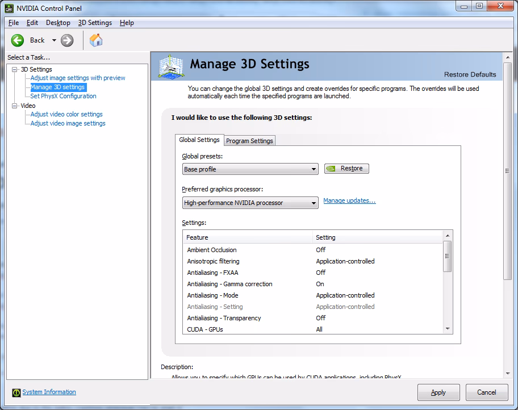The image size is (518, 410).
Task: Click Ambient Occlusion Off value
Action: (320, 250)
